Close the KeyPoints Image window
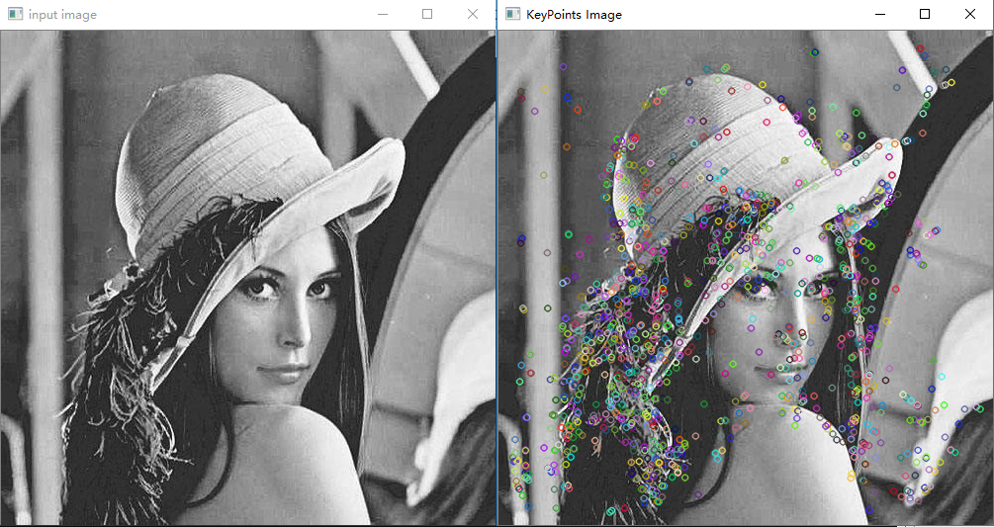This screenshot has width=994, height=527. point(970,14)
